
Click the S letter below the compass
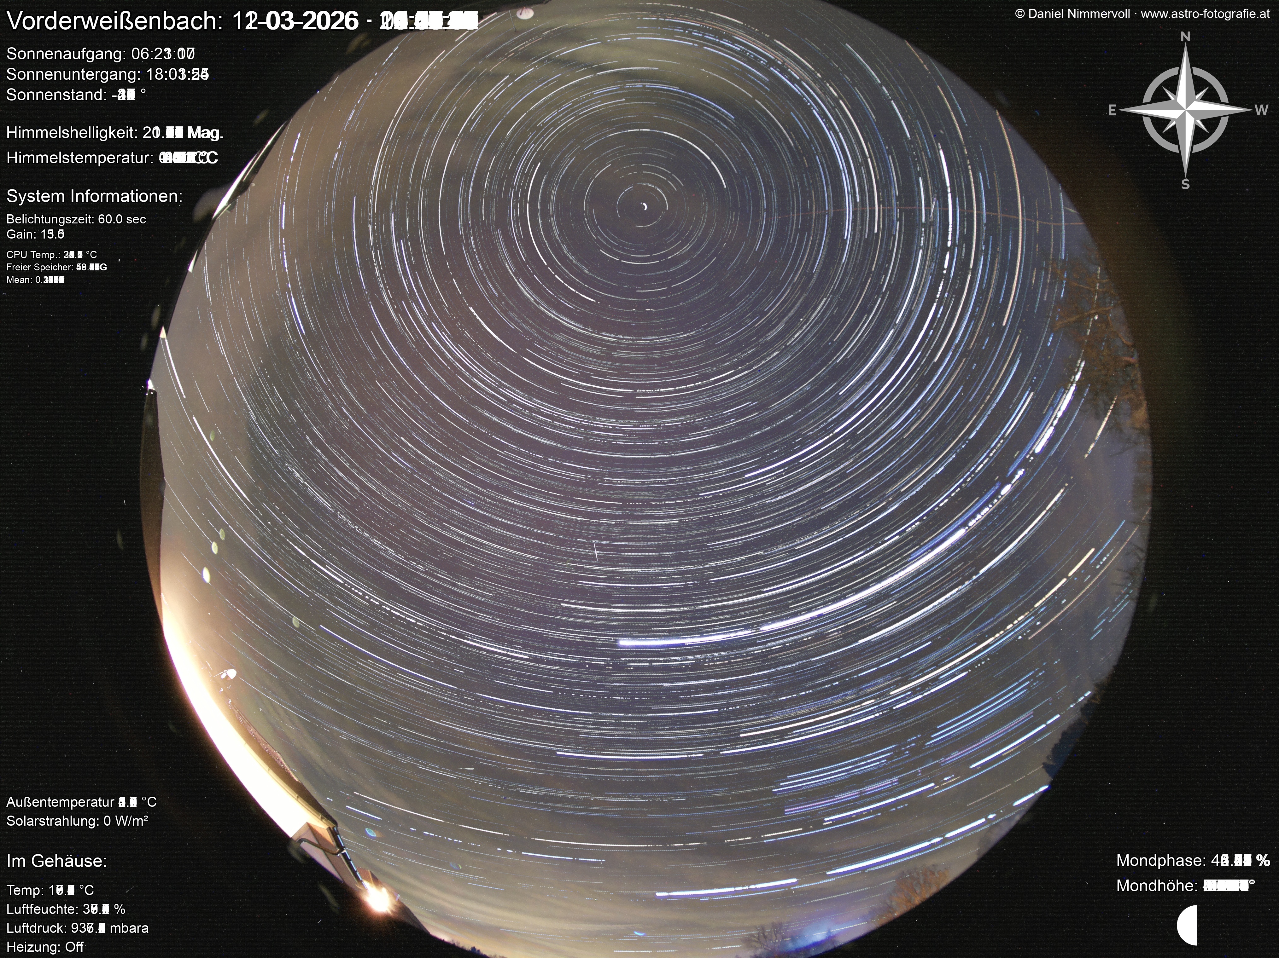click(x=1185, y=184)
